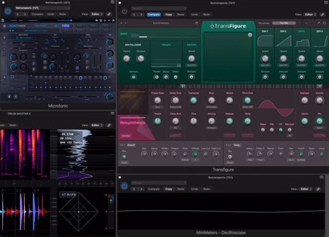Open the Transfigure preset name dropdown

(159, 8)
